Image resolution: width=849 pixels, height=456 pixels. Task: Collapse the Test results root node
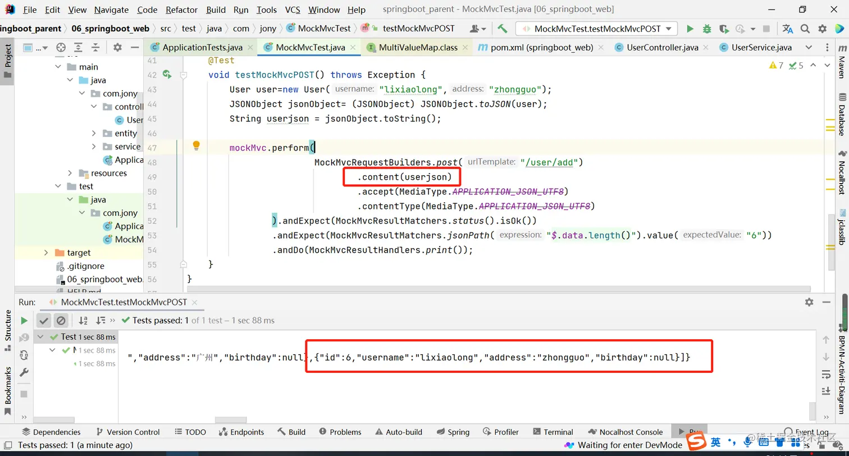[39, 337]
